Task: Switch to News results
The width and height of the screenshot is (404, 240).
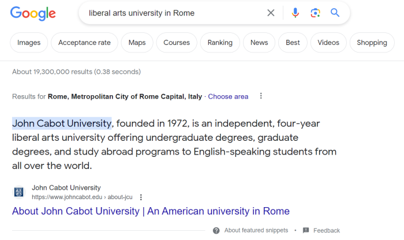Action: click(259, 43)
